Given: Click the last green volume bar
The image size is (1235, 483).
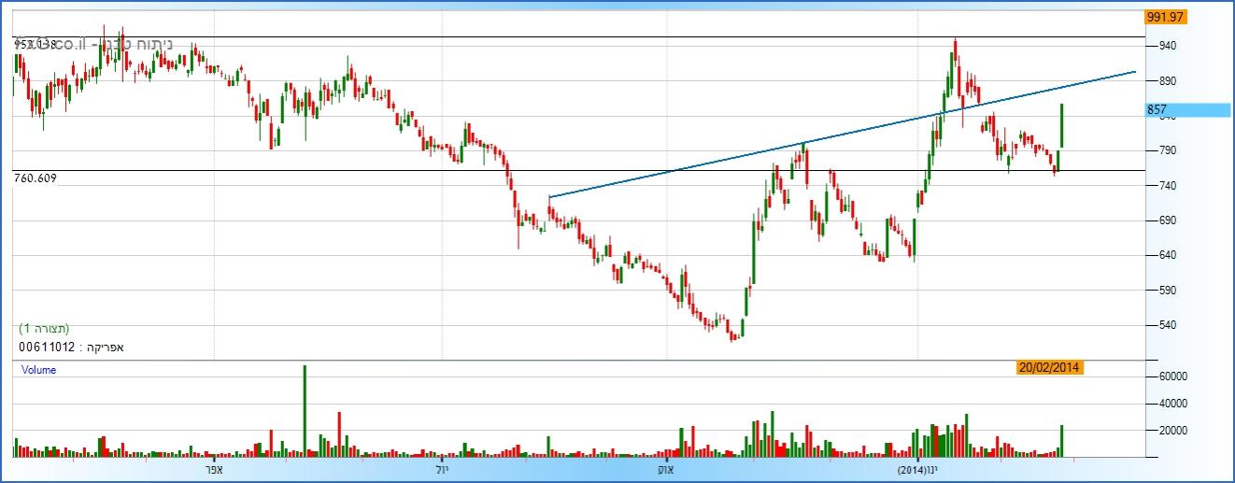Looking at the screenshot, I should click(1061, 441).
